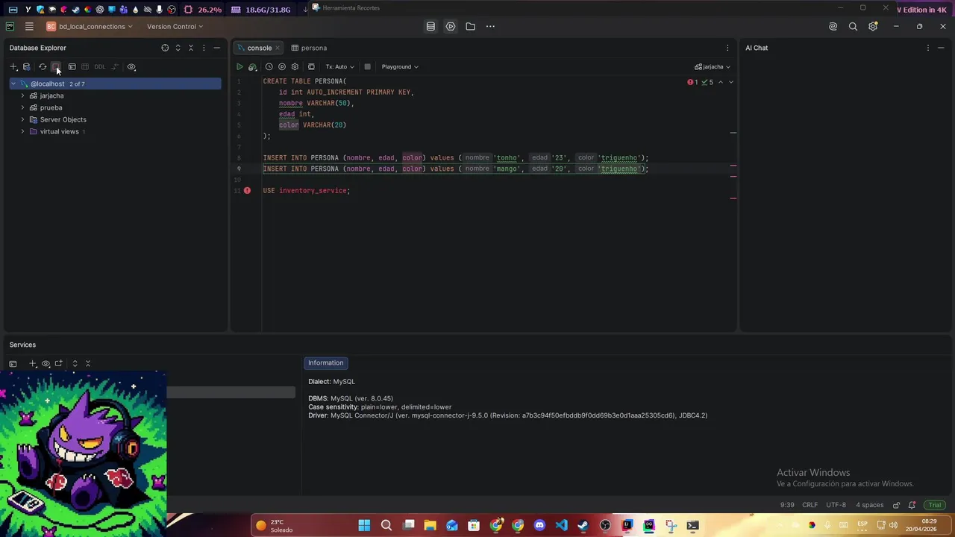Image resolution: width=955 pixels, height=537 pixels.
Task: Click Open in New Tab icon in Services
Action: point(59,364)
